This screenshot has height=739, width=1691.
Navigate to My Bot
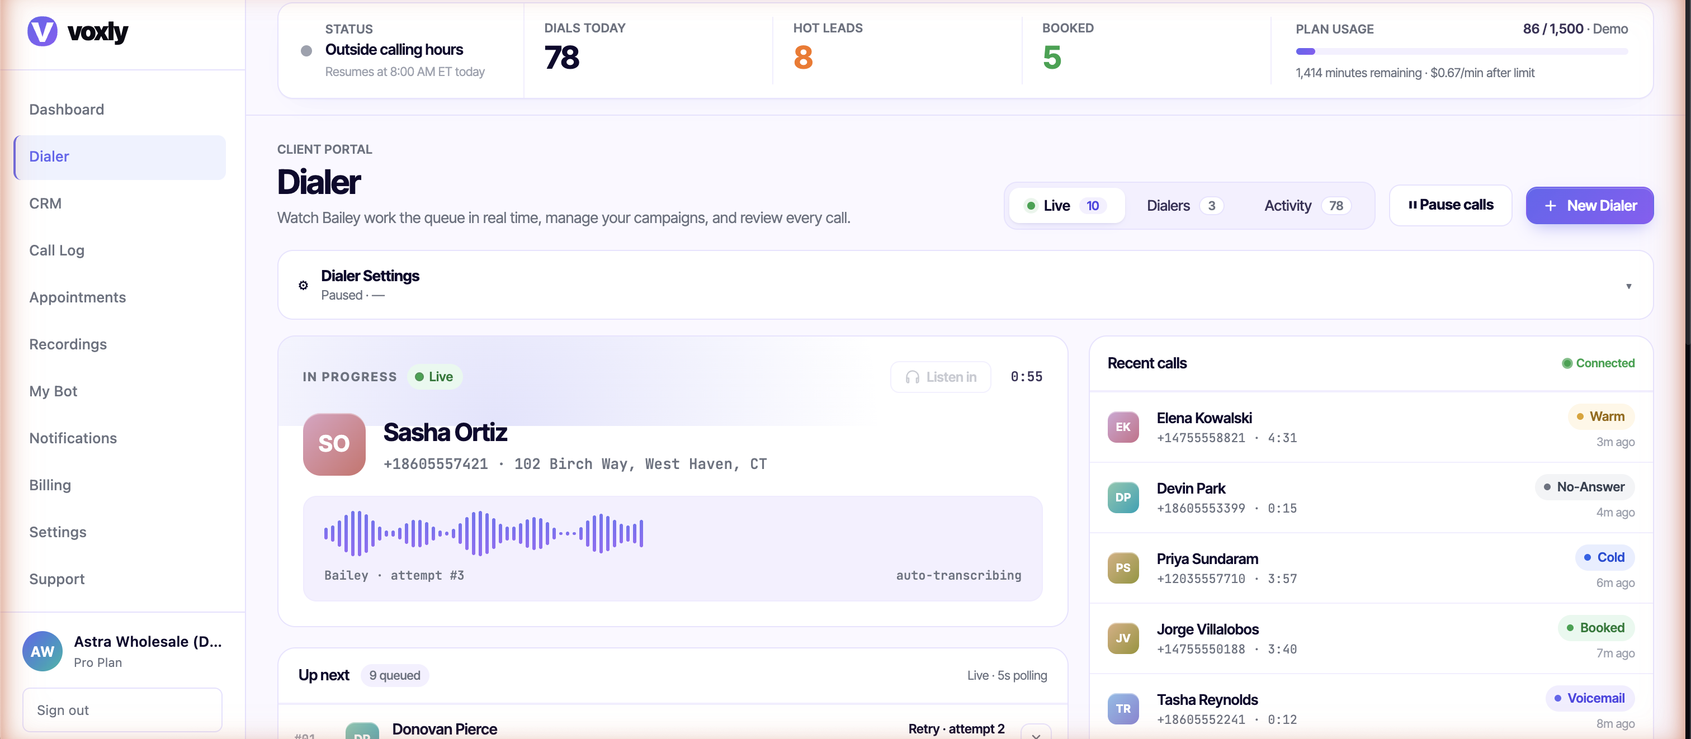[120, 391]
